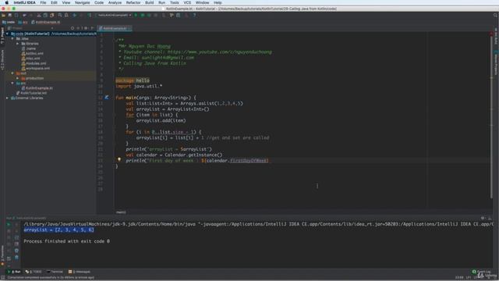
Task: Click the Copy toolbar icon
Action: 45,15
